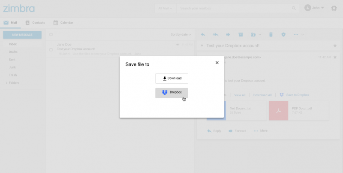Expand the move folder dropdown arrow

(260, 35)
